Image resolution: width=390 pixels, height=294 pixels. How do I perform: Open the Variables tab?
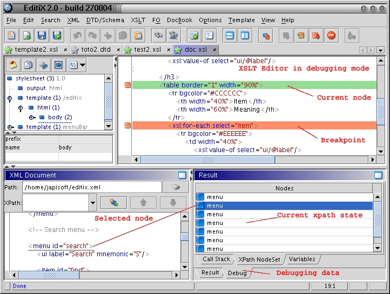301,259
